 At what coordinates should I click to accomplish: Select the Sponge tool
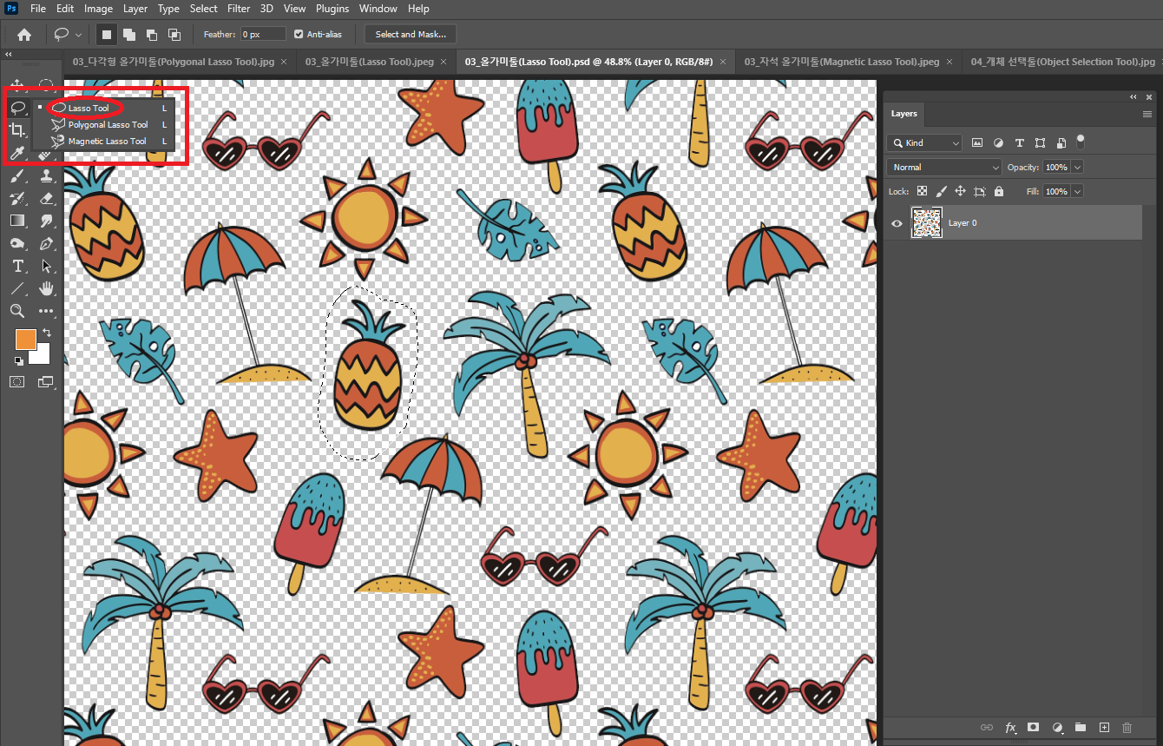[x=17, y=243]
